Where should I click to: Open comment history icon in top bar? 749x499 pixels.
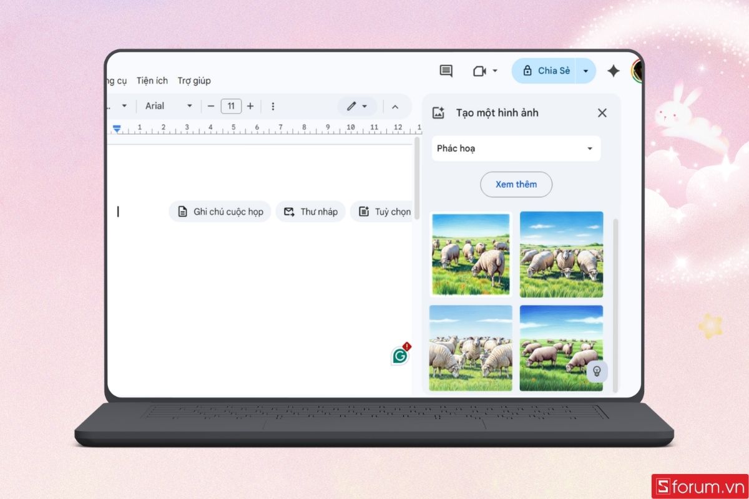click(x=446, y=70)
